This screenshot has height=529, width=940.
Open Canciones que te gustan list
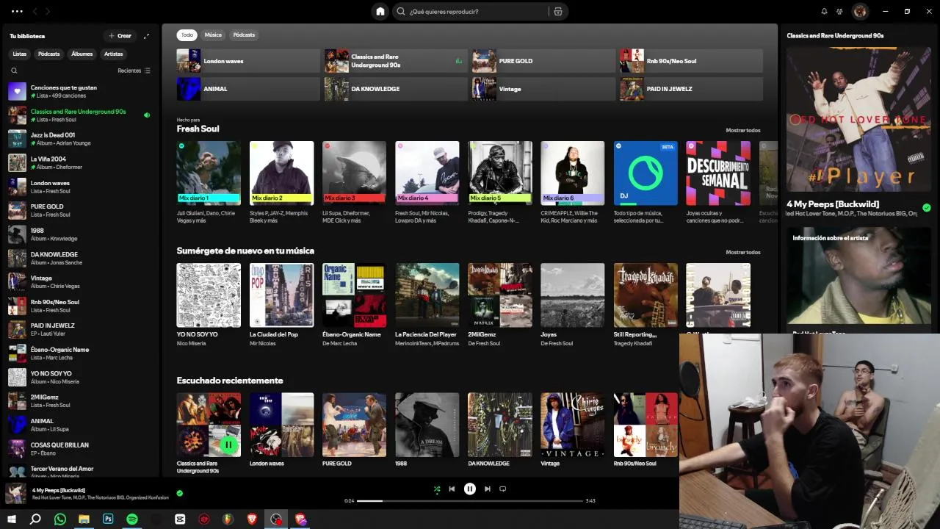pos(80,92)
